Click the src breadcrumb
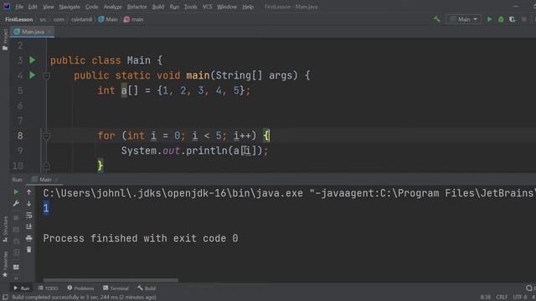This screenshot has height=301, width=536. (43, 19)
